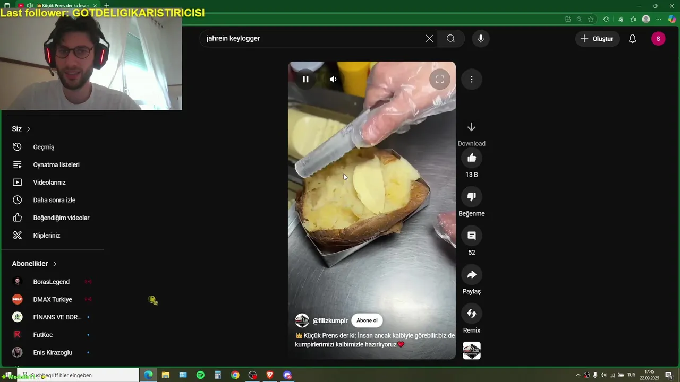Run the search with magnifier button
The image size is (680, 382).
(451, 38)
